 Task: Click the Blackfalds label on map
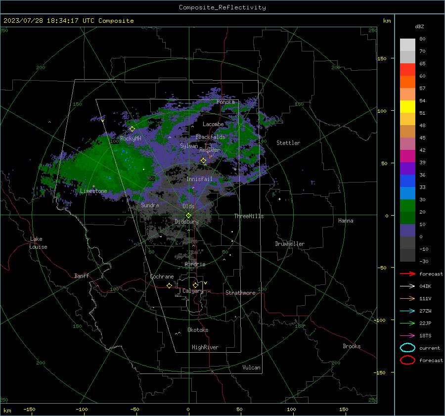tap(210, 137)
